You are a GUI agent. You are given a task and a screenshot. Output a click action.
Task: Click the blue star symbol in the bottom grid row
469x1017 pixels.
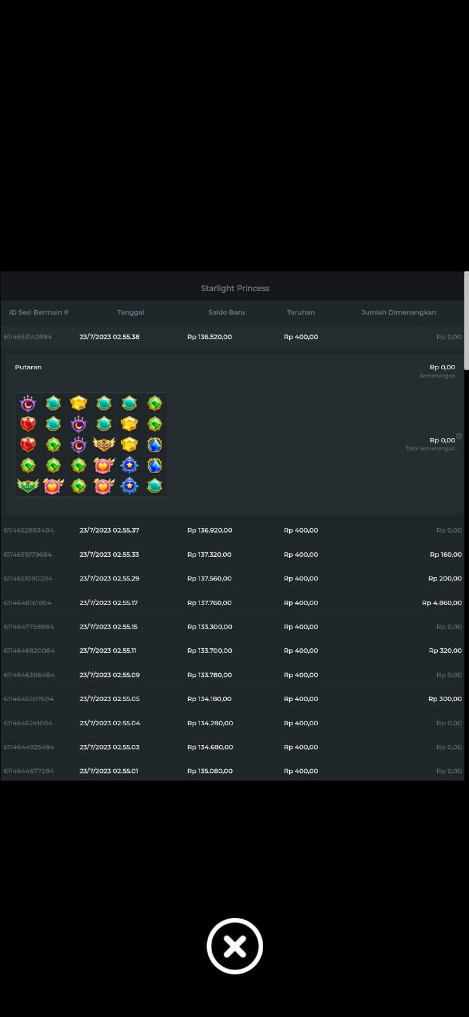pyautogui.click(x=129, y=486)
